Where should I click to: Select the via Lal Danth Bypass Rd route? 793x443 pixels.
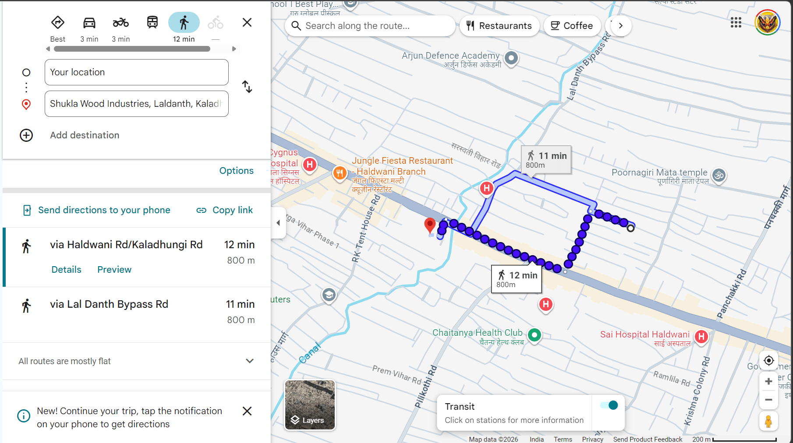(x=137, y=315)
